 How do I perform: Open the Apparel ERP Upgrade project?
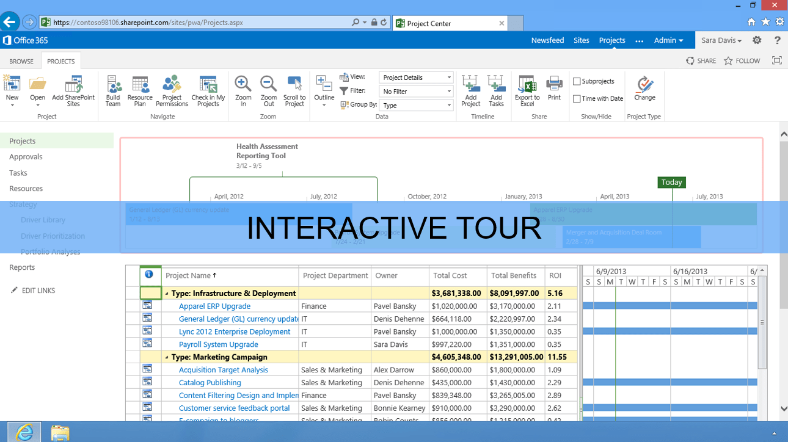[214, 306]
